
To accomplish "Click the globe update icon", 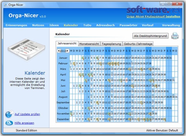I will coord(9,114).
